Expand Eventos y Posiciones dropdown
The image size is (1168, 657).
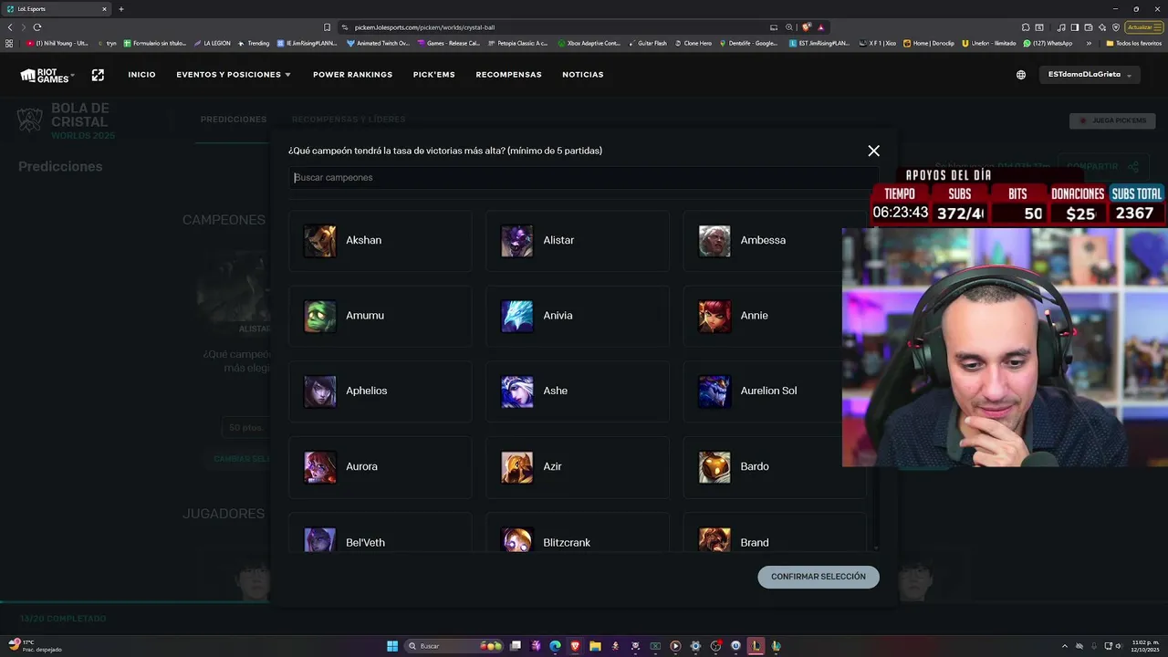(234, 75)
